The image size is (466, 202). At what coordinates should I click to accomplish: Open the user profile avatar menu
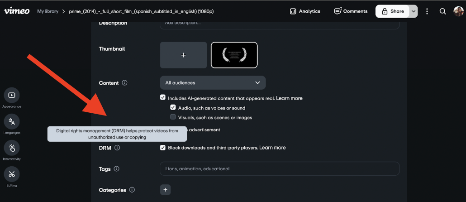click(x=458, y=11)
